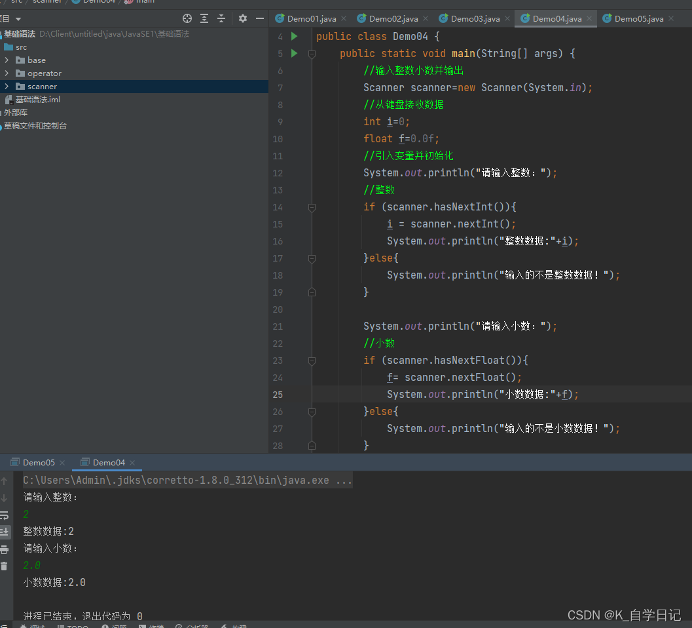Fold the if block at line 14
The height and width of the screenshot is (628, 692).
[312, 207]
